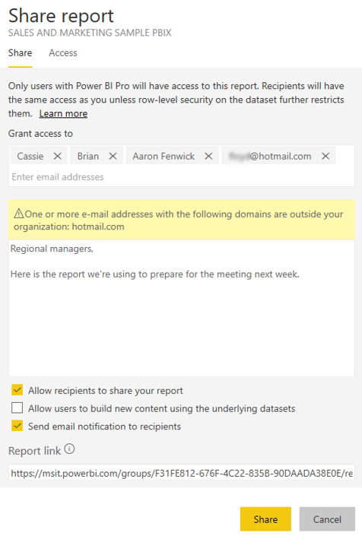Image resolution: width=362 pixels, height=536 pixels.
Task: Click the Brian recipient chip
Action: tap(88, 156)
